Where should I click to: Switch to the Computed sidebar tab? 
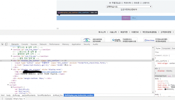coord(166,48)
